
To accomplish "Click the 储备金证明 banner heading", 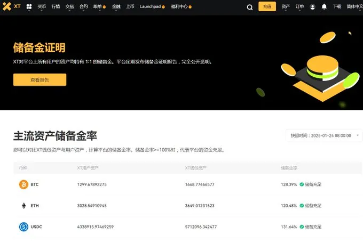I will pyautogui.click(x=40, y=47).
